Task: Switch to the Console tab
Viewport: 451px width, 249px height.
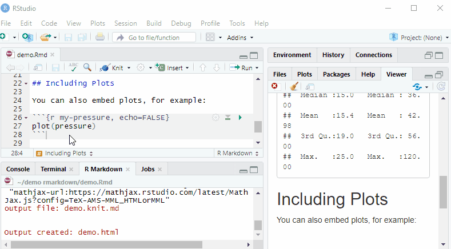Action: coord(18,169)
